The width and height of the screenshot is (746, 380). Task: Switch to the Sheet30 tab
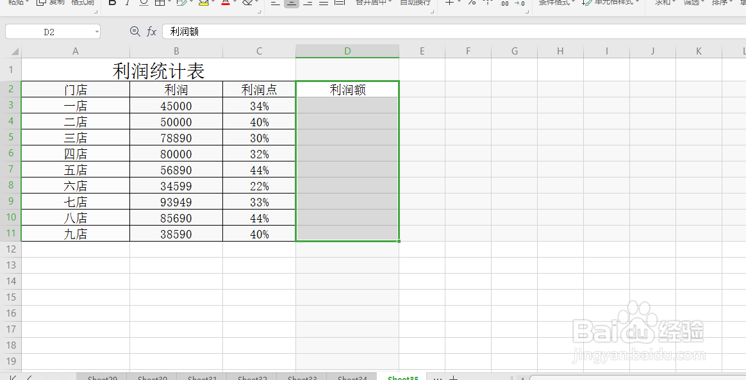[153, 377]
